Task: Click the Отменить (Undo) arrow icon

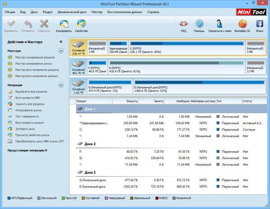Action: 28,24
